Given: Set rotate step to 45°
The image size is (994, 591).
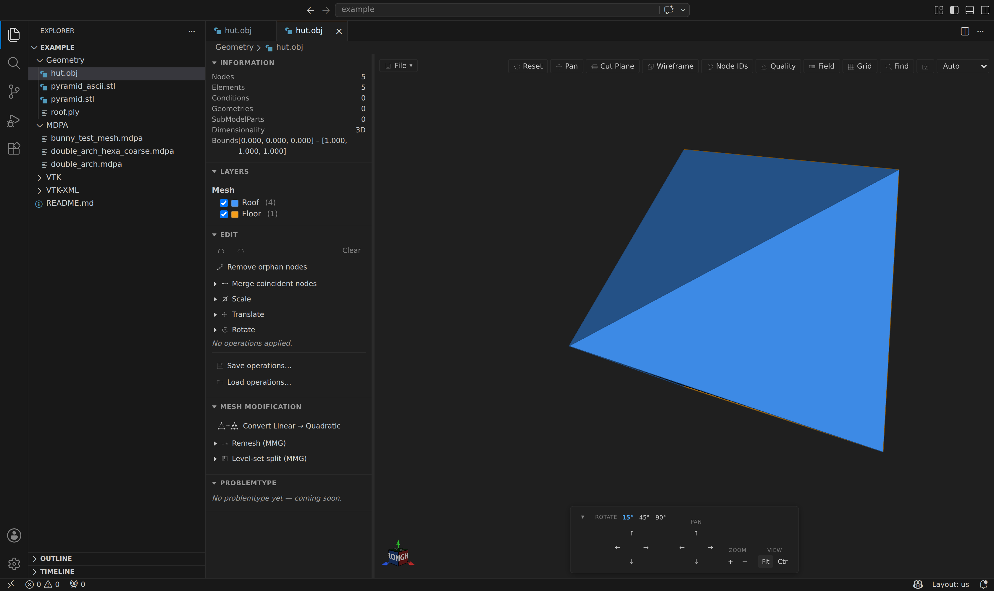Looking at the screenshot, I should (644, 517).
